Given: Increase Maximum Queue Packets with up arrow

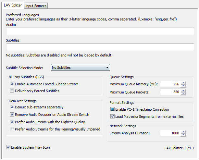Looking at the screenshot, I should point(183,91).
